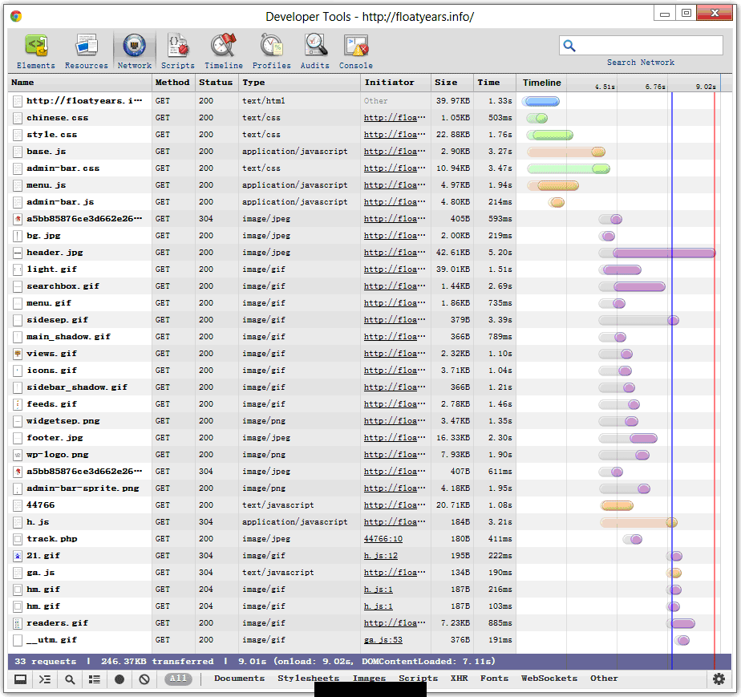This screenshot has width=741, height=697.
Task: Open the Elements panel
Action: tap(36, 51)
